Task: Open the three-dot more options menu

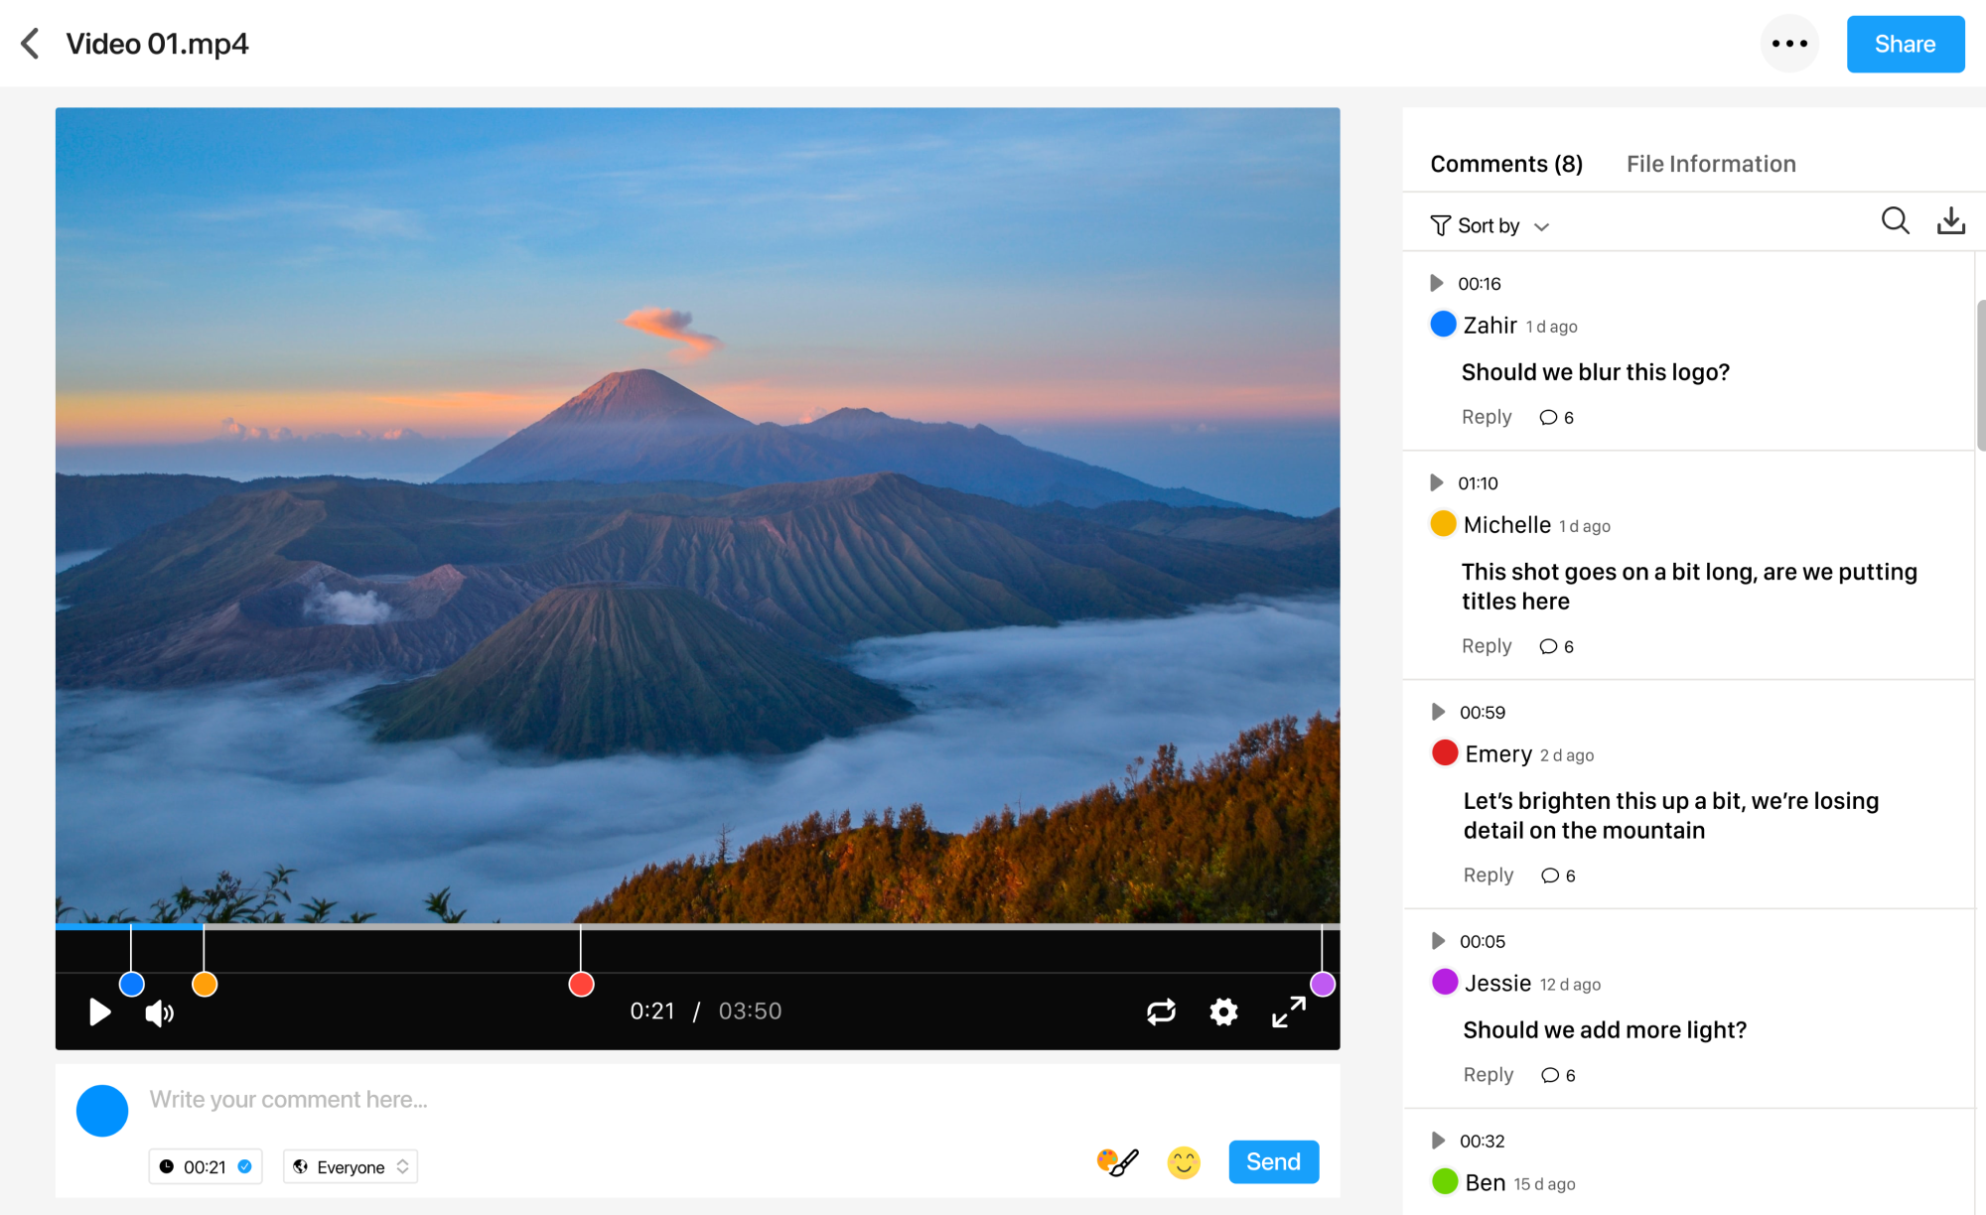Action: click(1789, 44)
